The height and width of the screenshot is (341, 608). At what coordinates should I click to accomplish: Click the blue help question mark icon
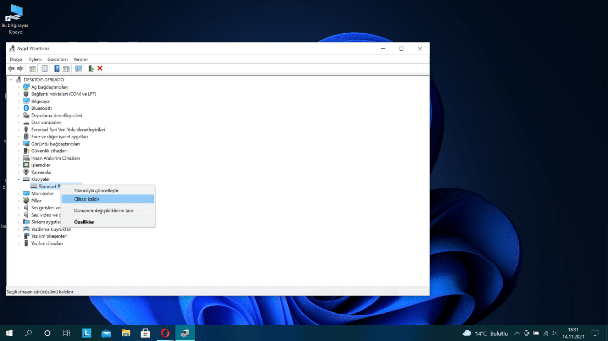(x=57, y=68)
